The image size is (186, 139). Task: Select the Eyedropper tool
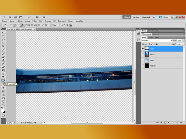(x=3, y=50)
